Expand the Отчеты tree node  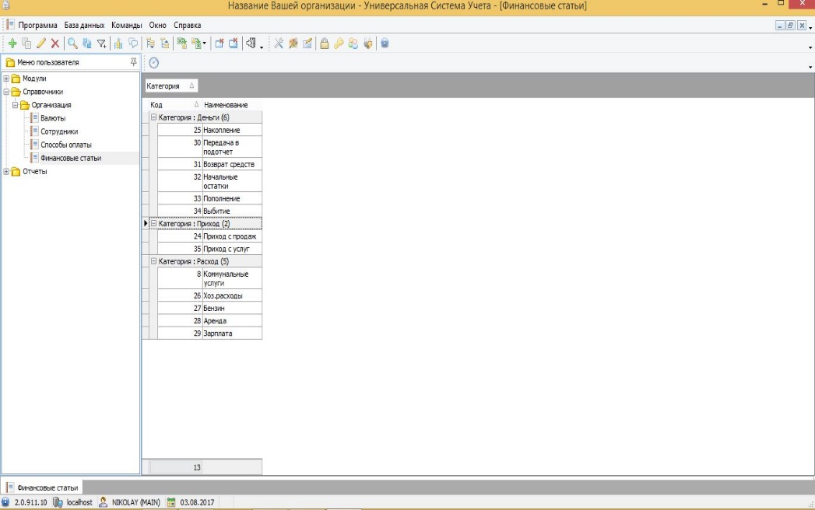[x=6, y=171]
